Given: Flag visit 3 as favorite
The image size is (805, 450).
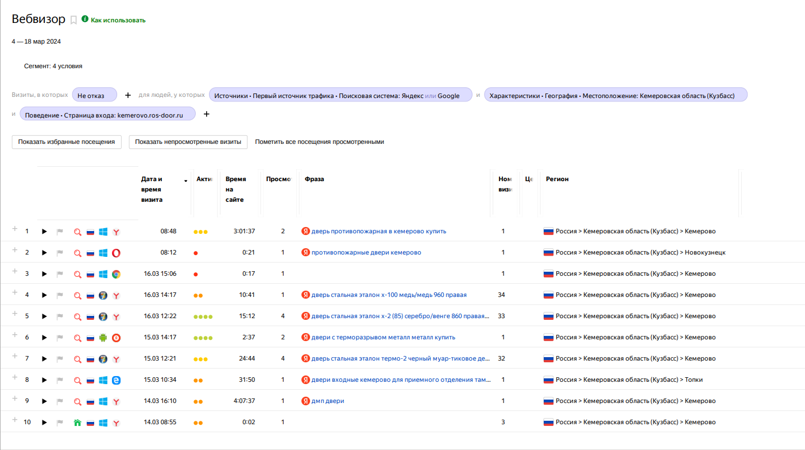Looking at the screenshot, I should coord(60,274).
